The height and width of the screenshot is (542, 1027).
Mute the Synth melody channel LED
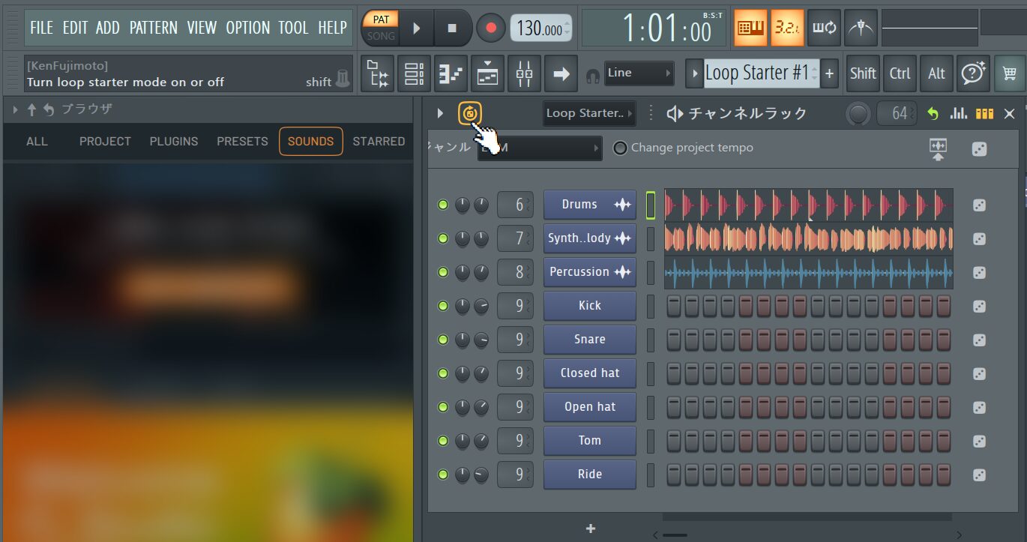(x=443, y=238)
